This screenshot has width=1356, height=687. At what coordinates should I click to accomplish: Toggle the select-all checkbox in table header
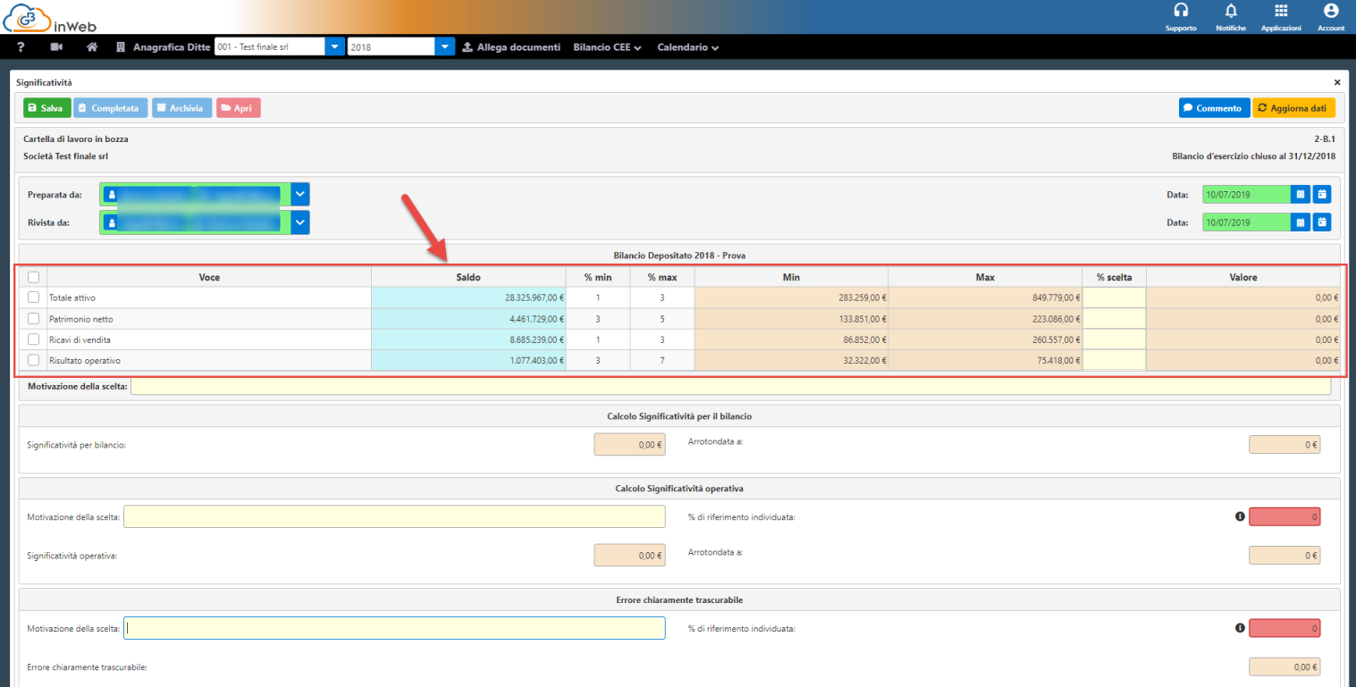34,277
